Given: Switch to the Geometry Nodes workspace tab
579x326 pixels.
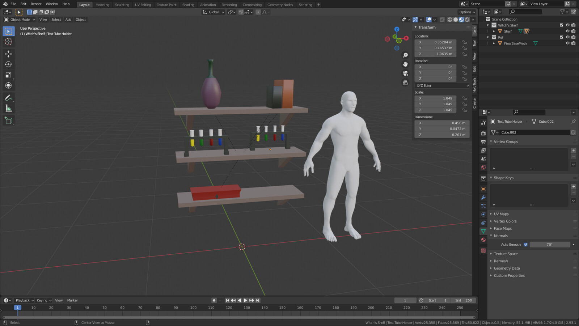Looking at the screenshot, I should [x=280, y=5].
